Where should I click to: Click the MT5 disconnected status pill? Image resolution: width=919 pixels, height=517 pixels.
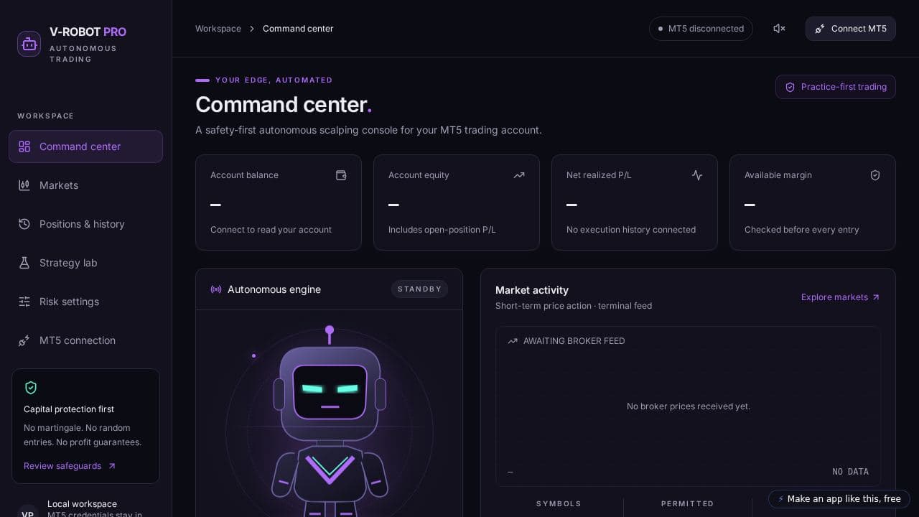[x=701, y=29]
